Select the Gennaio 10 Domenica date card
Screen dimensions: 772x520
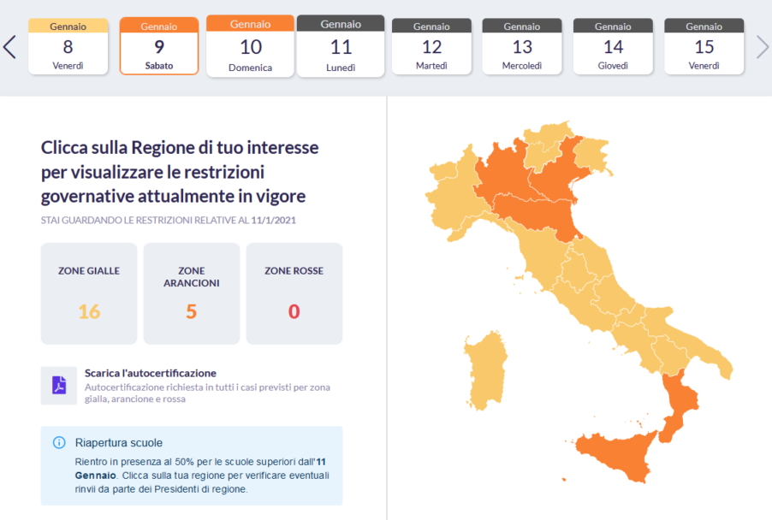point(250,47)
